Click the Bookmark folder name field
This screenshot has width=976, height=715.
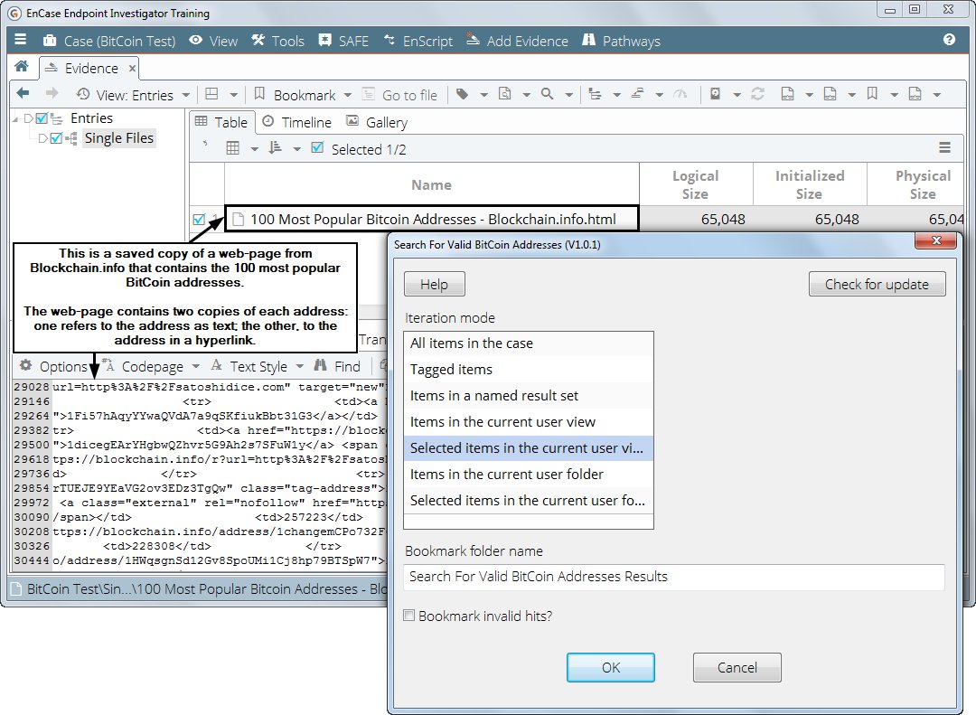coord(674,577)
